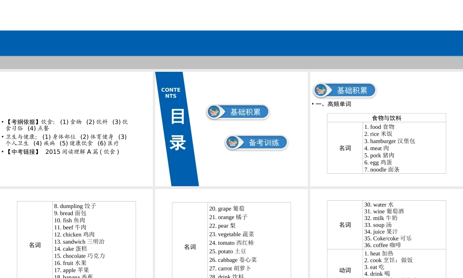Viewport: 463px width, 278px height.
Task: Click the book icon on the contents slide's 基础积累 button
Action: tap(214, 112)
